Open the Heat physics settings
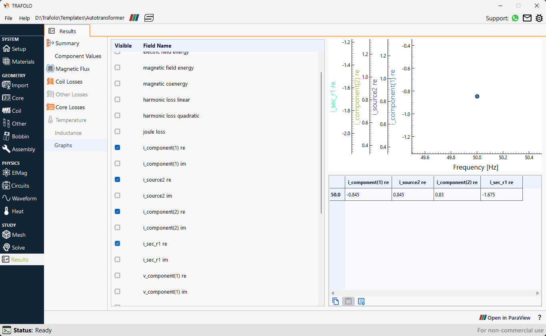 point(13,211)
